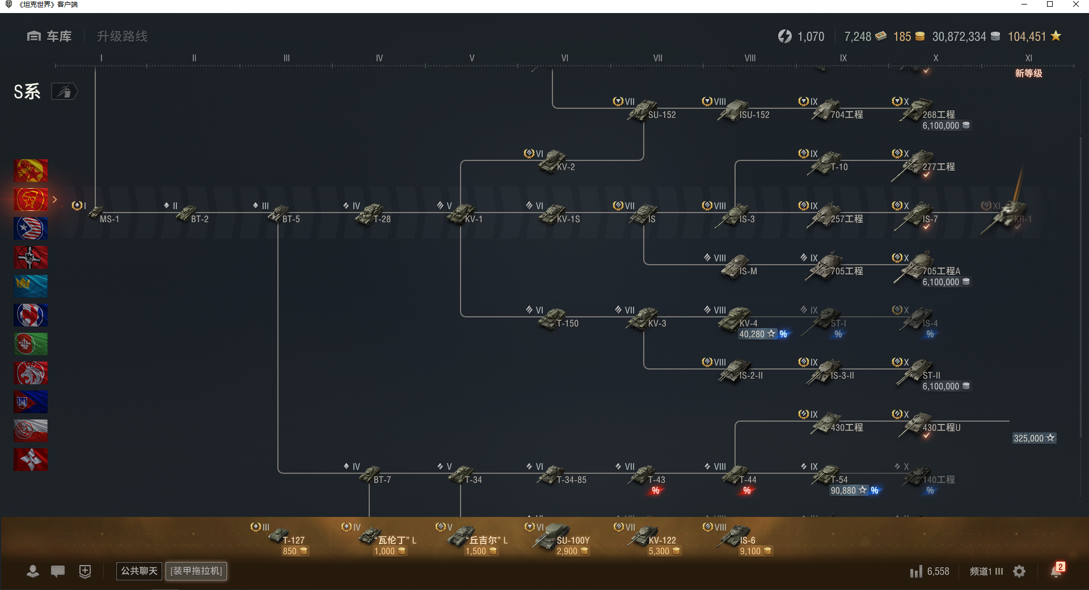Select the KV-1 heavy tank node
1089x590 pixels.
(466, 214)
